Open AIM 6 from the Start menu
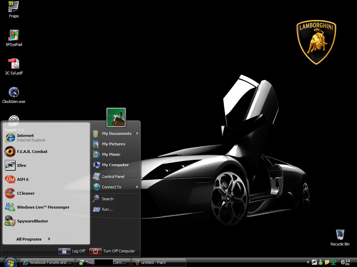This screenshot has width=357, height=267. [23, 179]
